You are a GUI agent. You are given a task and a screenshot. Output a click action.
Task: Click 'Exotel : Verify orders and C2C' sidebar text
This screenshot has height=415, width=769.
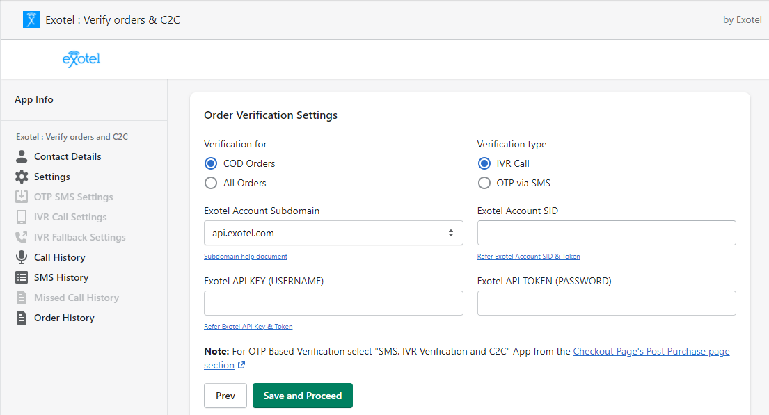tap(72, 137)
